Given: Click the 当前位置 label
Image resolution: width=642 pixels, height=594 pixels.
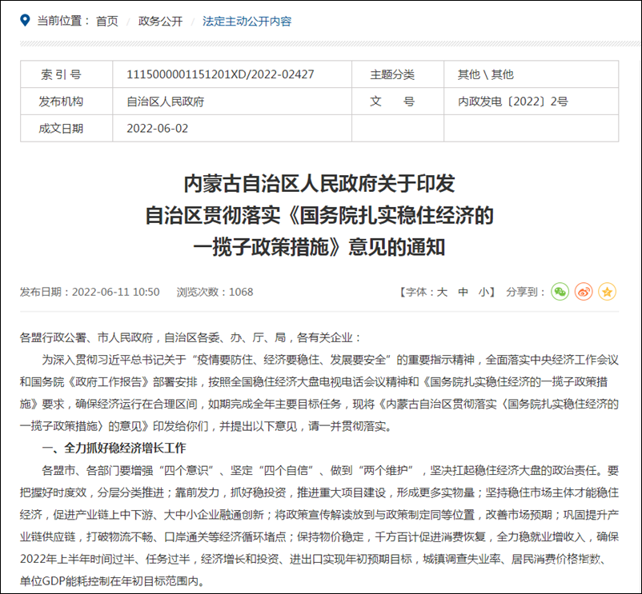Looking at the screenshot, I should (63, 21).
